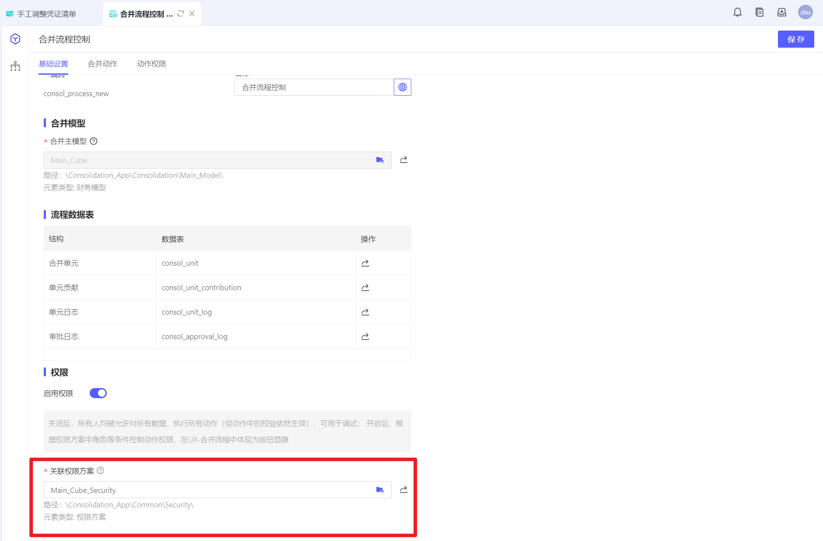Open the download inbox icon in header
Image resolution: width=823 pixels, height=541 pixels.
tap(781, 13)
